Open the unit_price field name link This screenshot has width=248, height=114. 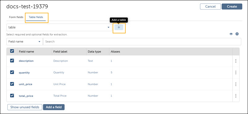[x=25, y=84]
